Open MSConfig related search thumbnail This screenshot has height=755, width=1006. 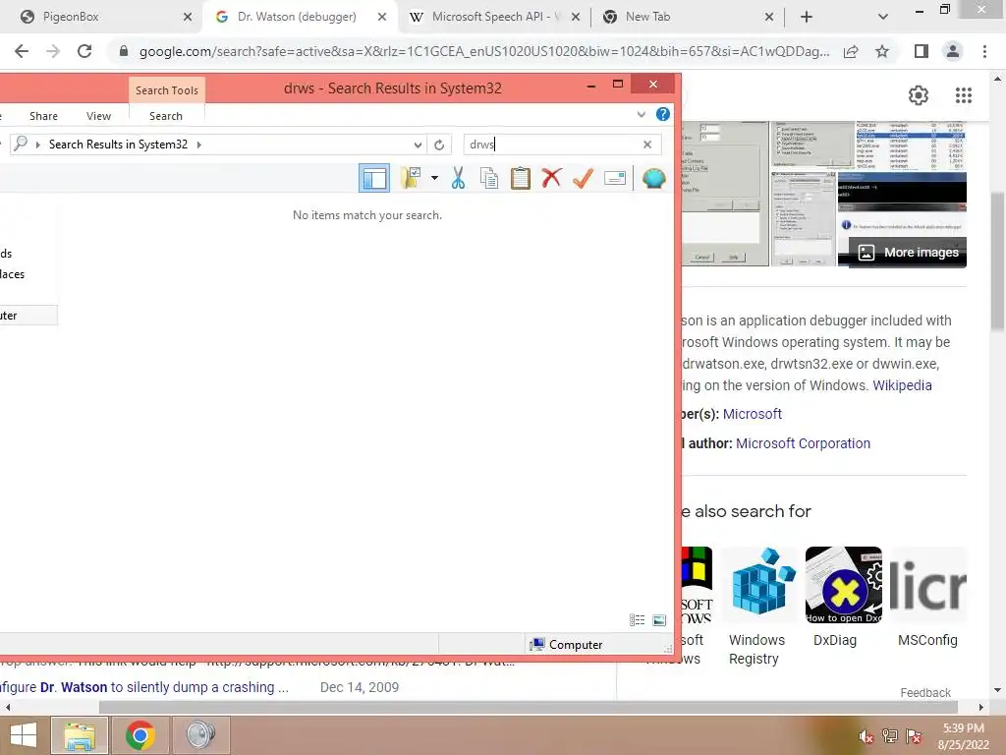tap(927, 585)
